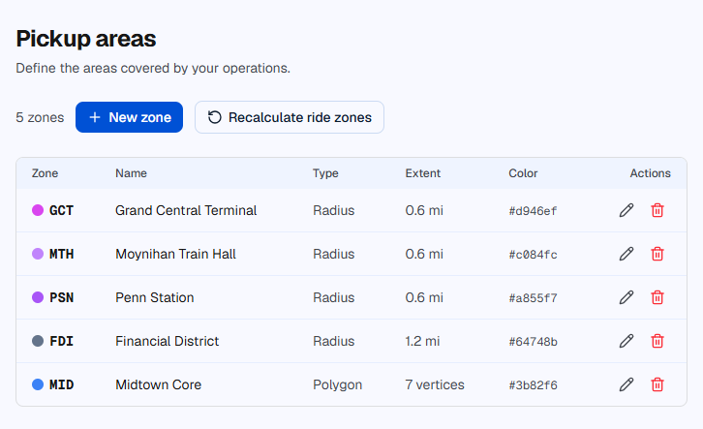This screenshot has height=429, width=703.
Task: Delete the Financial District zone
Action: [x=657, y=341]
